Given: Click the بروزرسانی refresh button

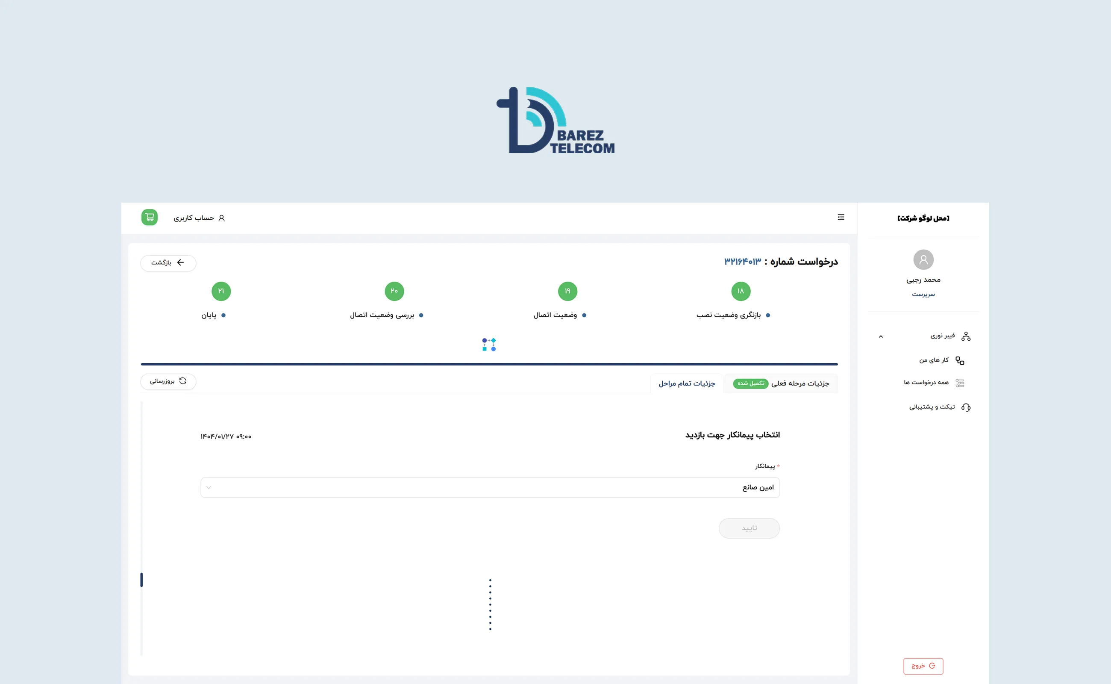Looking at the screenshot, I should 168,381.
